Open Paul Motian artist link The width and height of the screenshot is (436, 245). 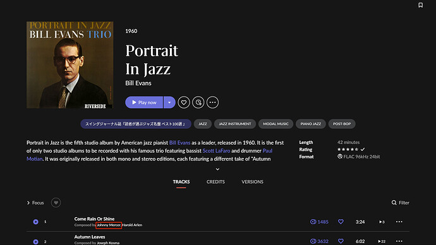(267, 150)
